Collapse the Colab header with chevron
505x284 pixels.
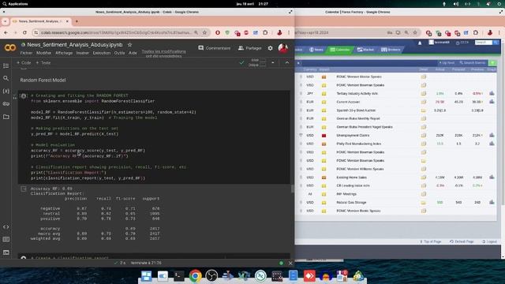pos(287,63)
